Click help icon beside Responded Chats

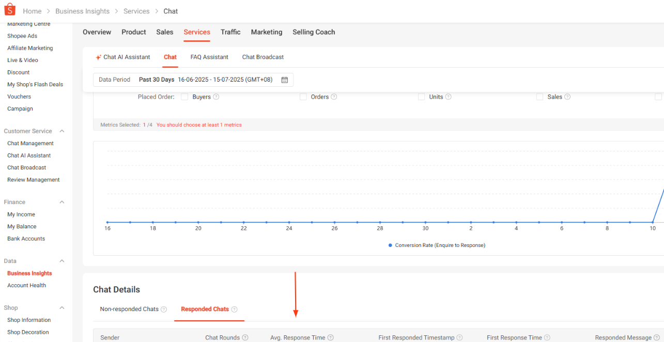point(234,309)
